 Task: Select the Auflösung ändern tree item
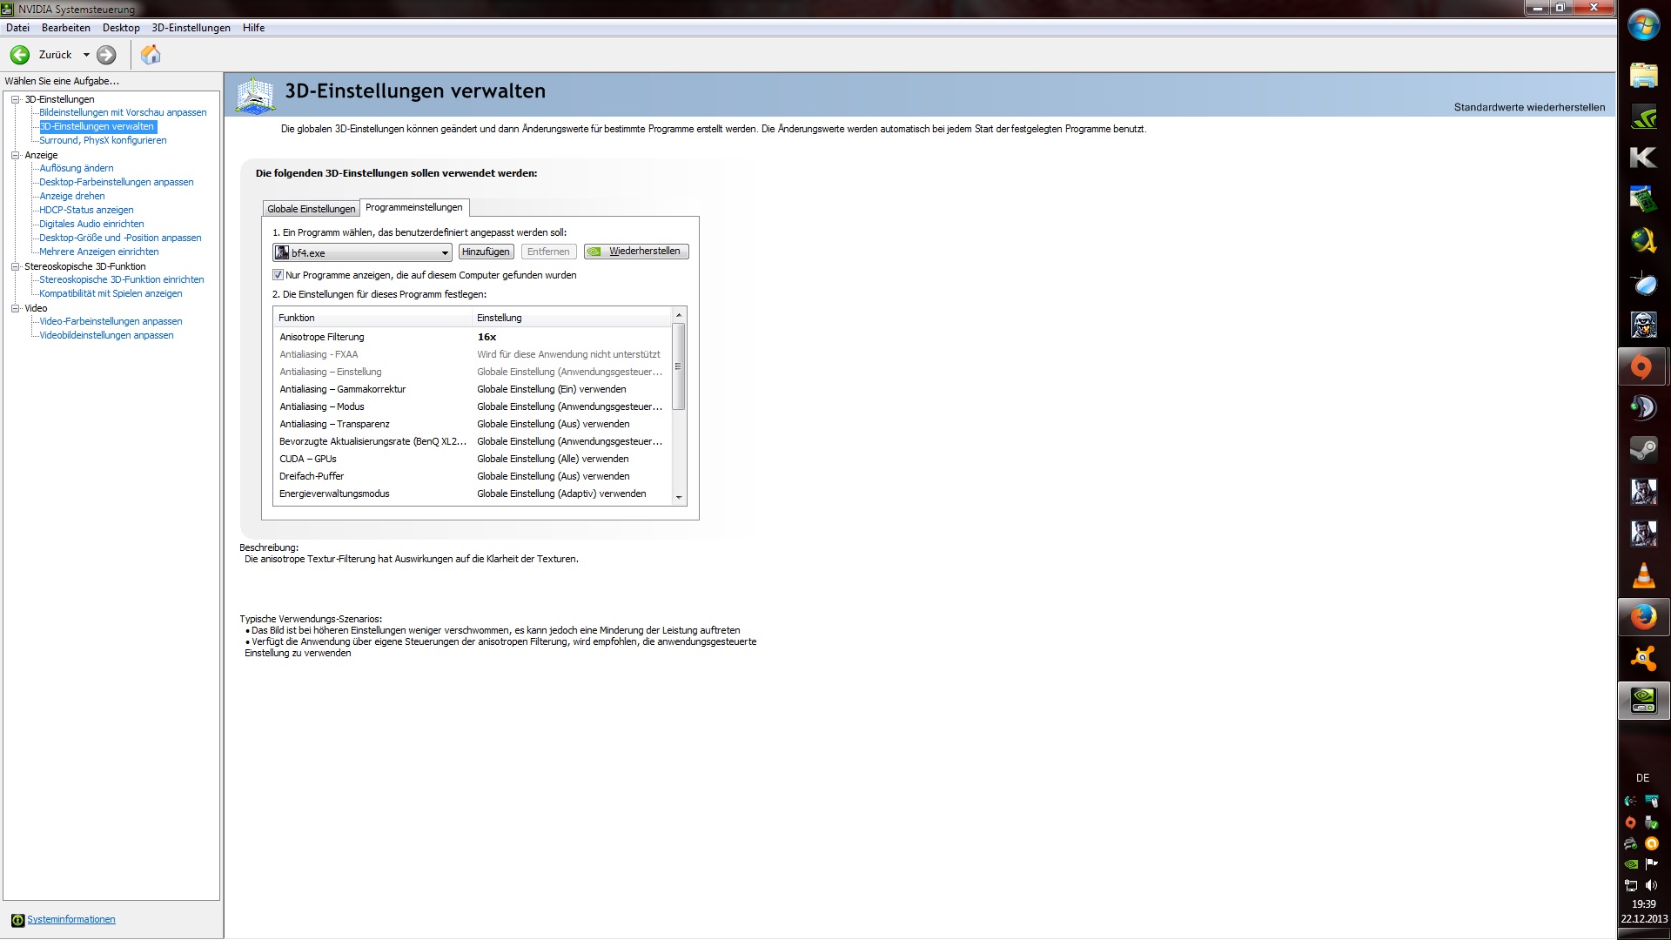[x=77, y=168]
